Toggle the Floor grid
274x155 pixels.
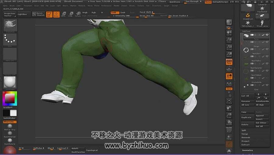(x=229, y=69)
